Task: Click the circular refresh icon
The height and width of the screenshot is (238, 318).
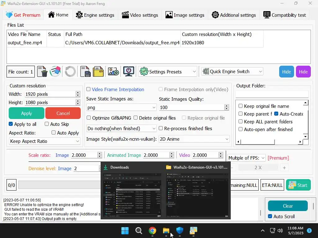Action: coord(70,72)
